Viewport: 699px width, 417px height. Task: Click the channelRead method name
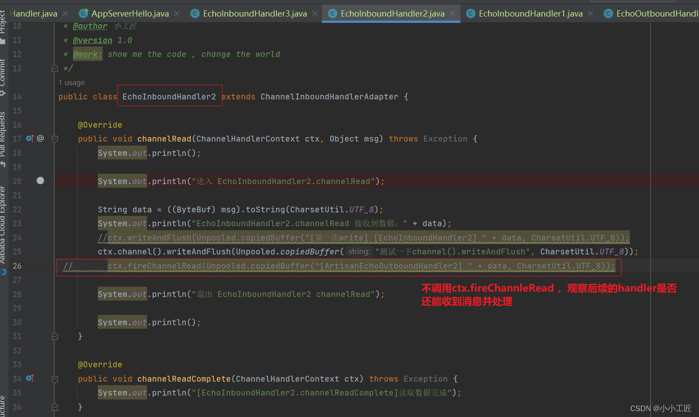click(x=164, y=139)
